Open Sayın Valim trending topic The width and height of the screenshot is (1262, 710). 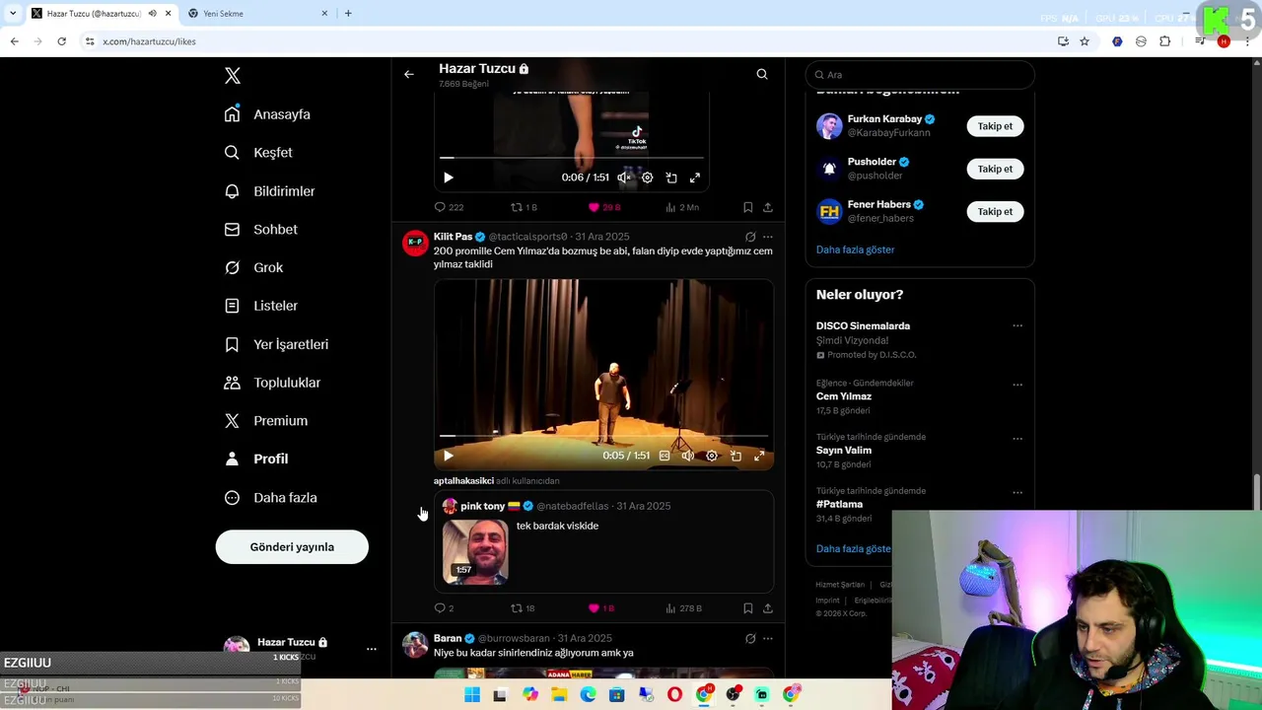[x=843, y=451]
